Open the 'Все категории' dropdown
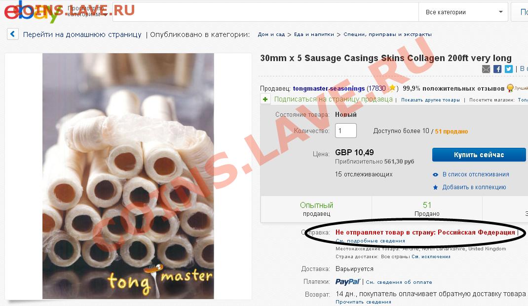 point(463,12)
